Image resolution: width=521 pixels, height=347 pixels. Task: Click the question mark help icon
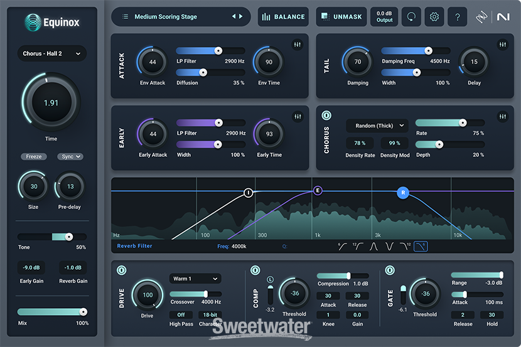[458, 17]
